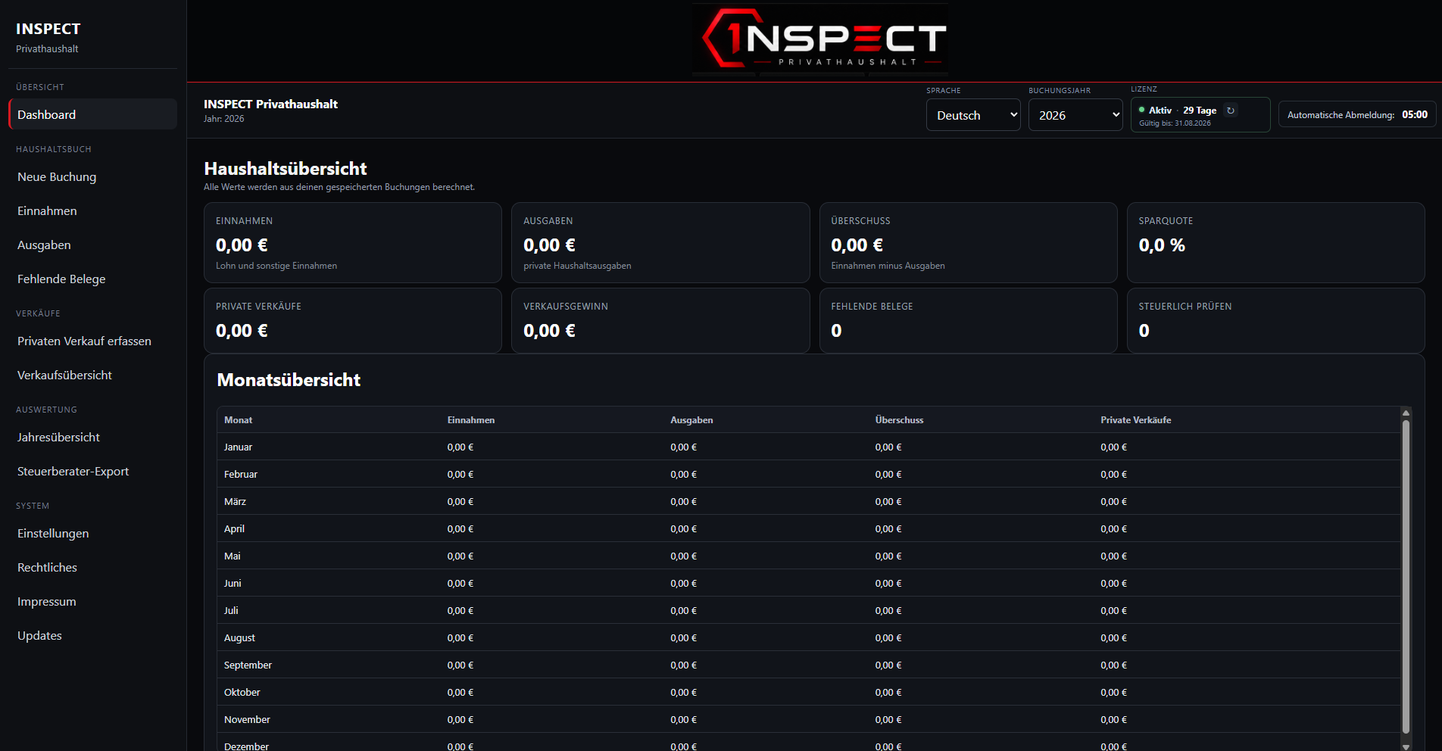Click scrollbar up arrow of month table
The height and width of the screenshot is (751, 1442).
[1406, 413]
